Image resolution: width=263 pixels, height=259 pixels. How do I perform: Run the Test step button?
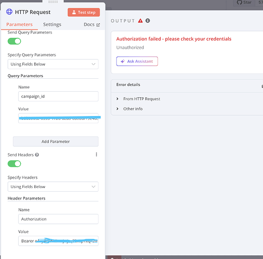84,12
